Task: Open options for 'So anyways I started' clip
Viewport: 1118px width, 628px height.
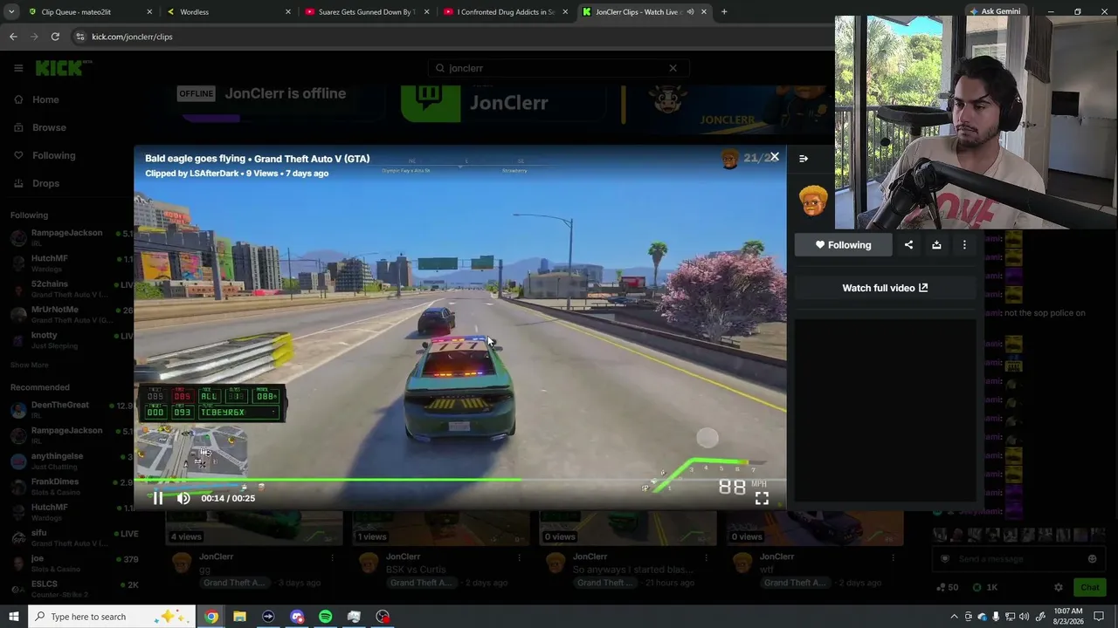Action: [x=706, y=557]
